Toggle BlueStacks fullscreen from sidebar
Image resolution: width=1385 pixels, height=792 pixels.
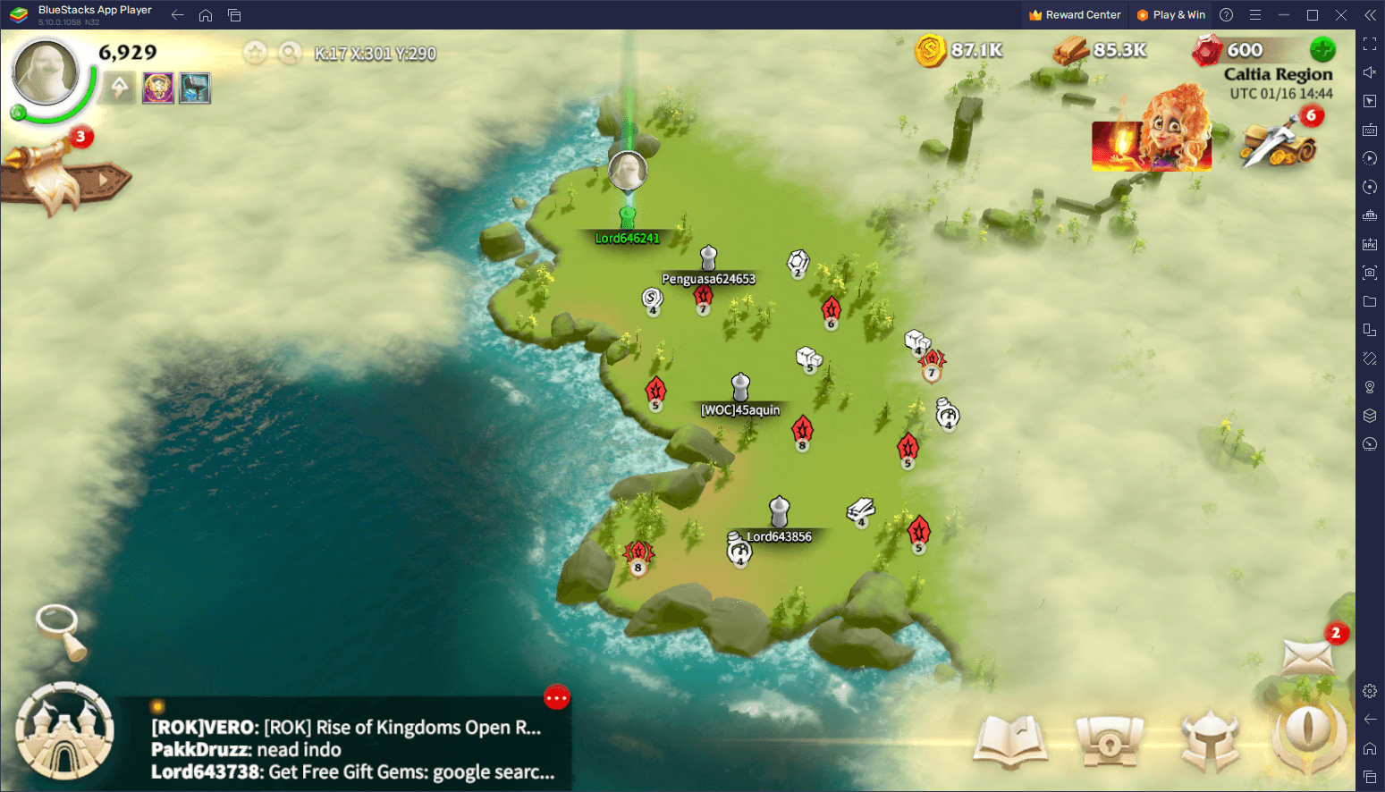pos(1370,44)
